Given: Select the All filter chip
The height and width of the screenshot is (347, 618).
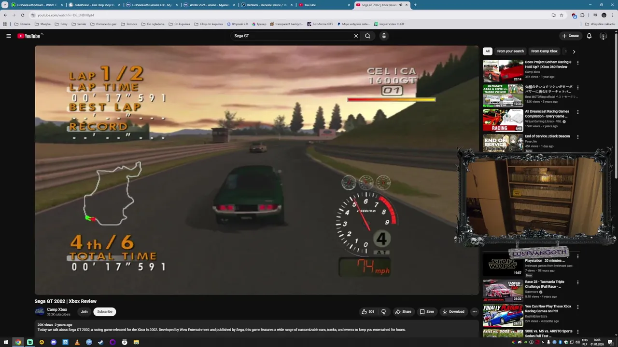Looking at the screenshot, I should tap(487, 51).
